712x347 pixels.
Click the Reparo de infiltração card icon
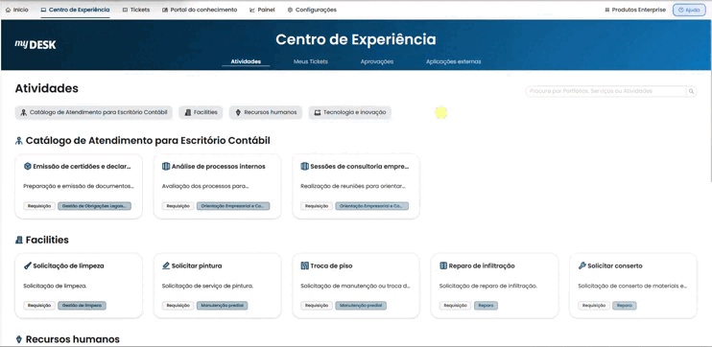(443, 266)
